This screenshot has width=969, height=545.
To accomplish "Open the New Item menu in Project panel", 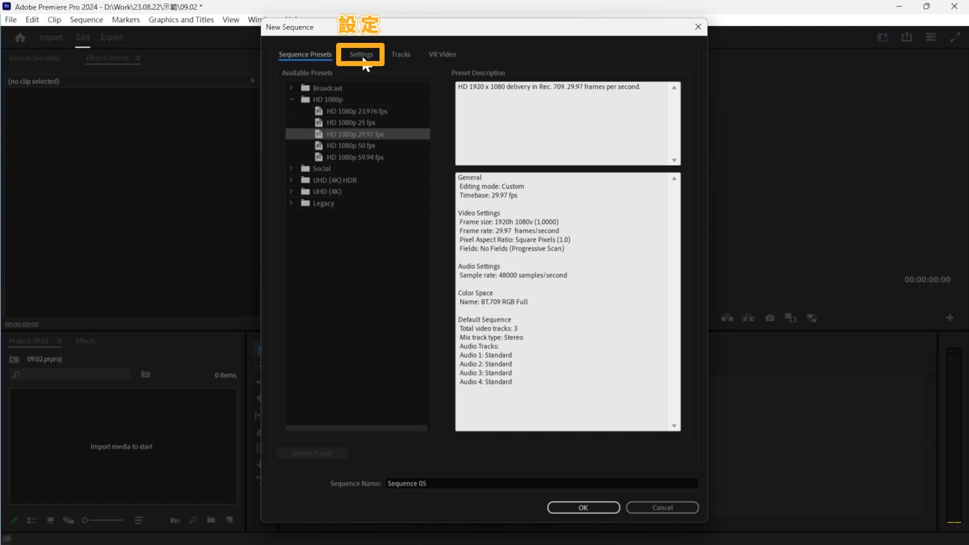I will tap(230, 520).
